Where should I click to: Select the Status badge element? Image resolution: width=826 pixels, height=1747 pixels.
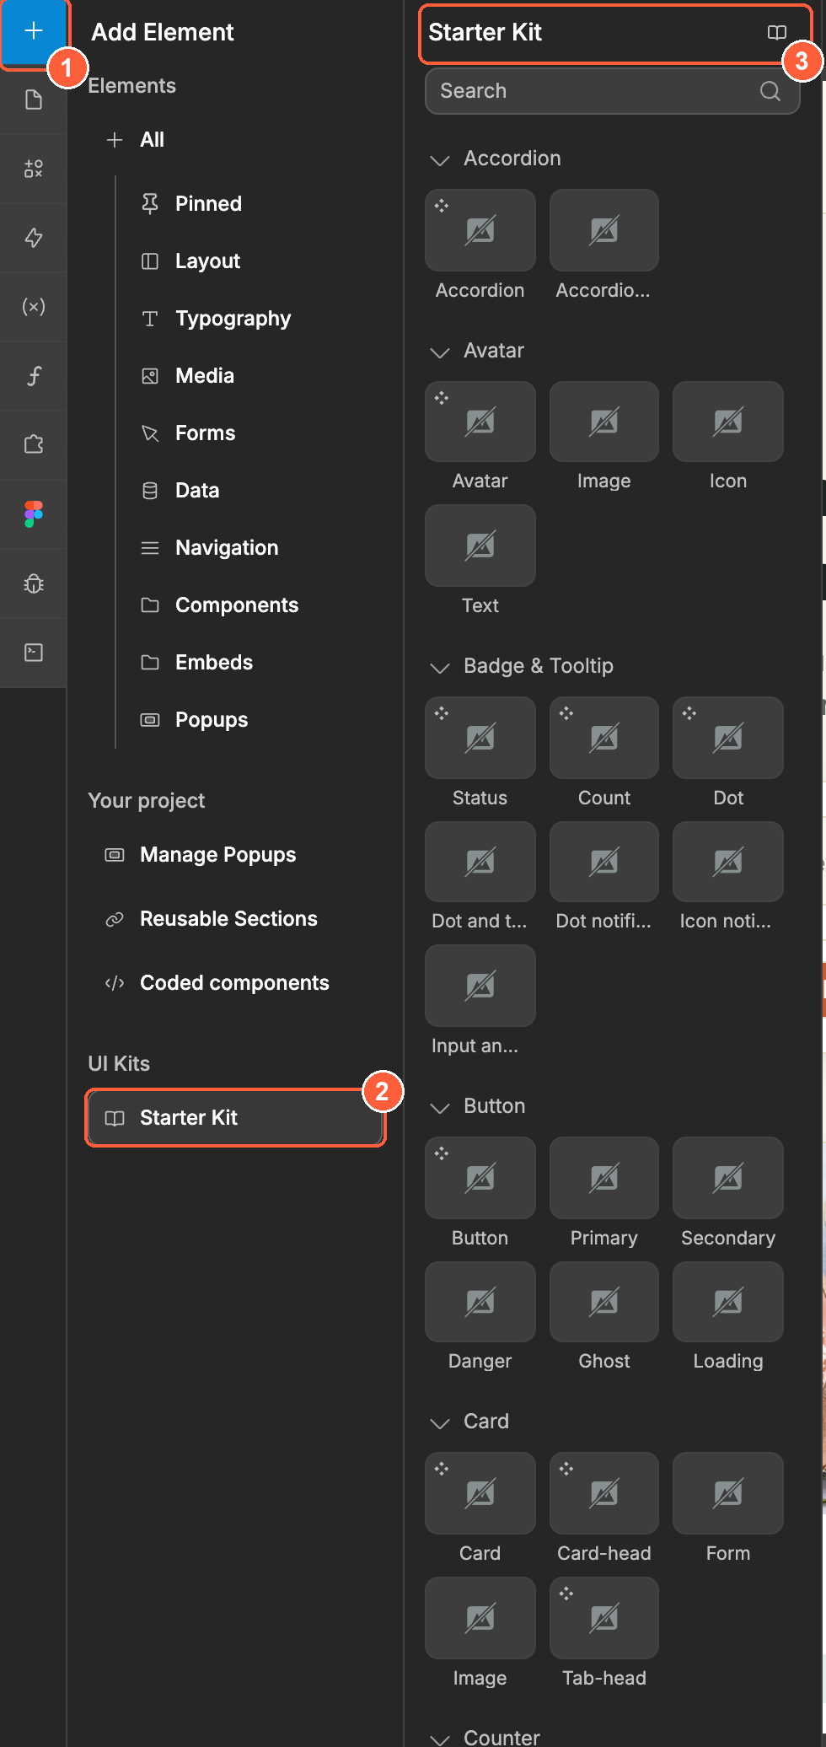tap(480, 737)
